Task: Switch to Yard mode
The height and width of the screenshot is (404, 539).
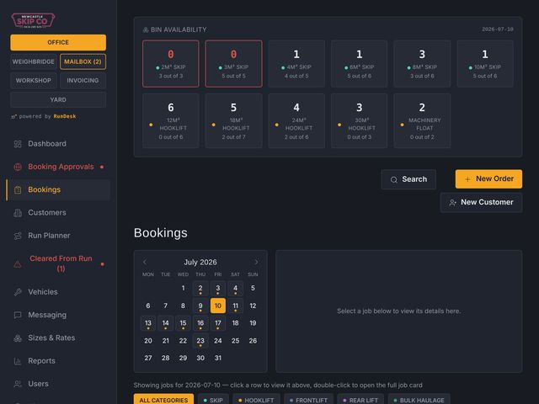Action: pyautogui.click(x=58, y=100)
